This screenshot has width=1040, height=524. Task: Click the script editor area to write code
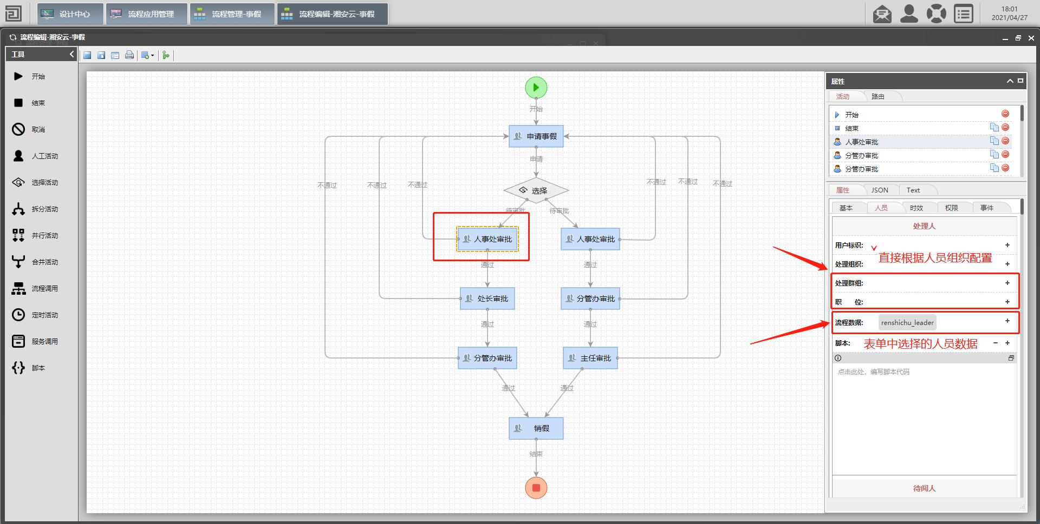point(924,419)
